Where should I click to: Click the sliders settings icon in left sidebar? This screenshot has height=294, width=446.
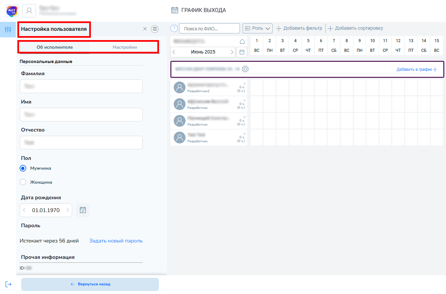click(8, 29)
